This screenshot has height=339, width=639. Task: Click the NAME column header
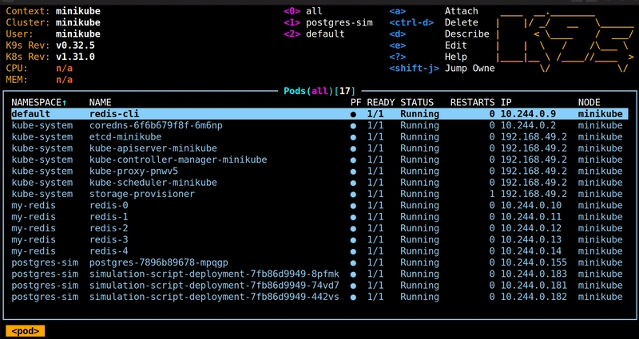101,103
